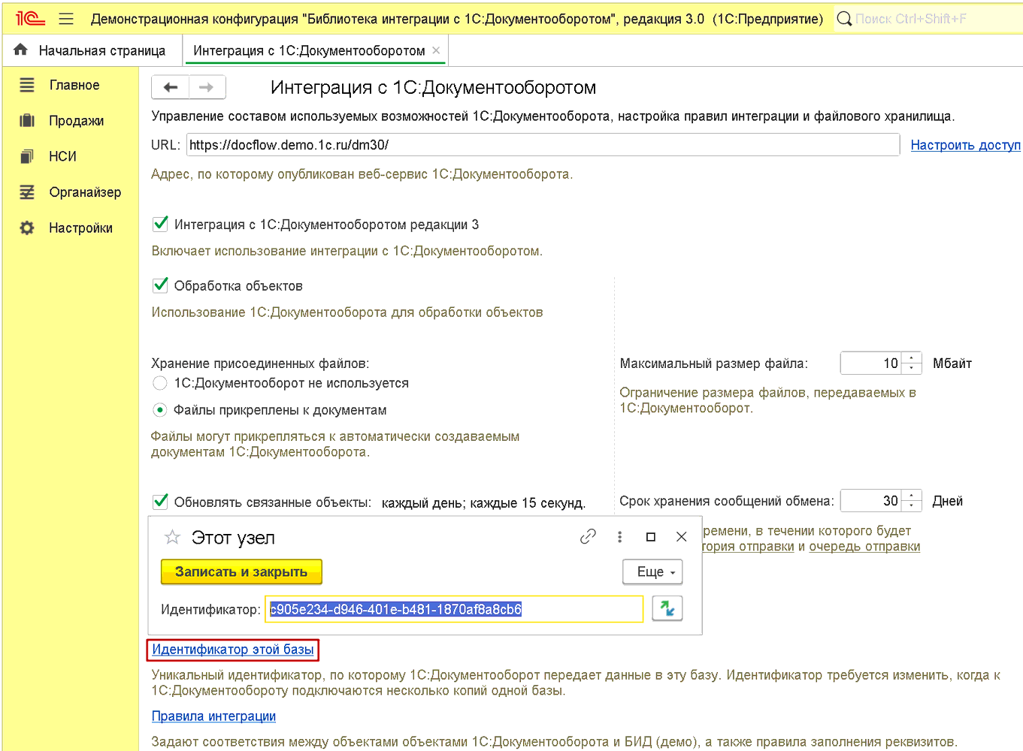Select Файлы прикреплены к документам radio button

click(x=160, y=410)
